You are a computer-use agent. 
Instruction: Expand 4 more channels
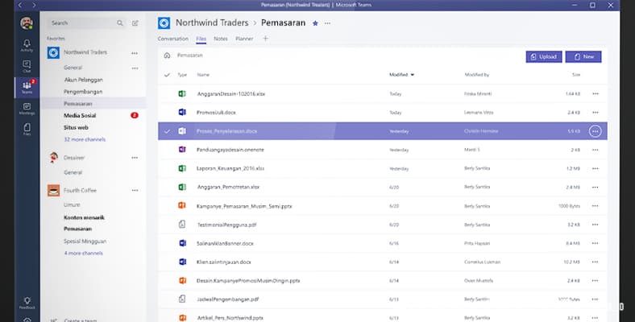pyautogui.click(x=84, y=253)
